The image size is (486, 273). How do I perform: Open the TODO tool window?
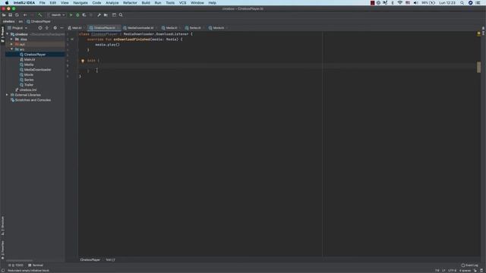pos(16,265)
